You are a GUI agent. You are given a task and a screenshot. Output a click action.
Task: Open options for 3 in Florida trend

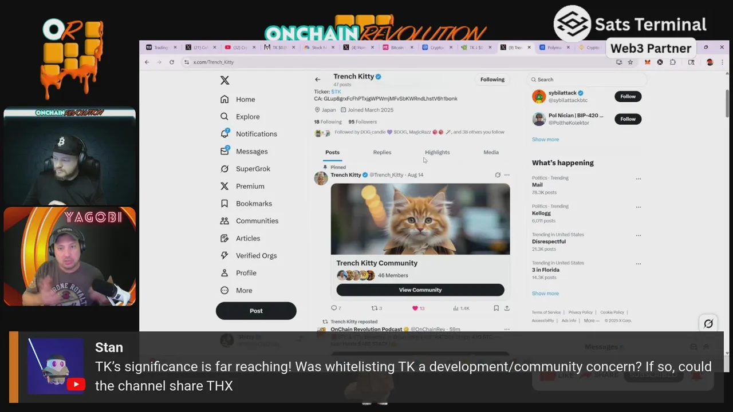tap(638, 263)
